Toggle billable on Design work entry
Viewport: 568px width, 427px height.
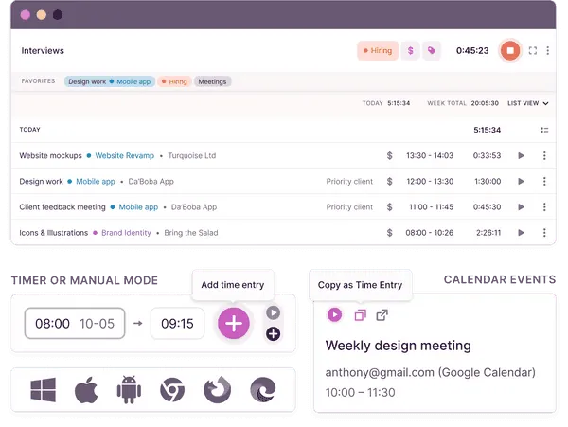pos(389,182)
